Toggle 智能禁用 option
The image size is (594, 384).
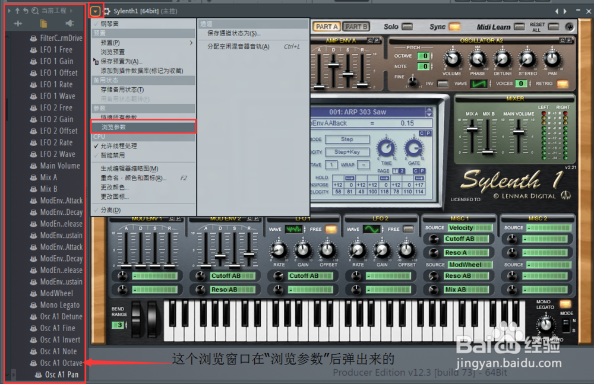[143, 155]
